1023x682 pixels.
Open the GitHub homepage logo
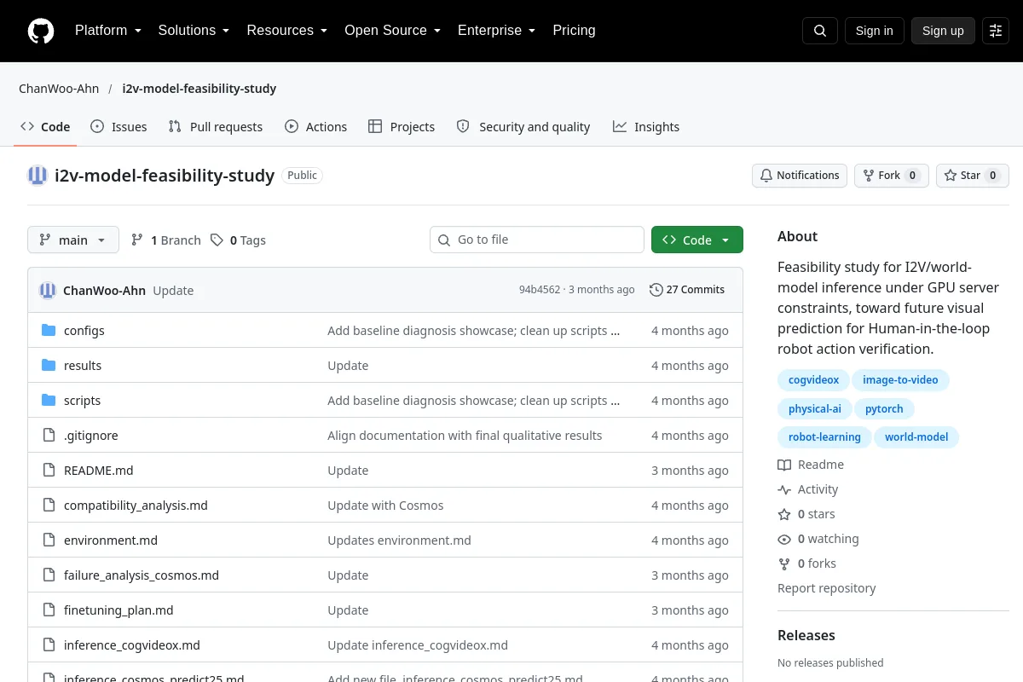tap(41, 31)
